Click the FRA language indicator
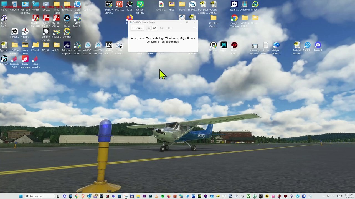This screenshot has height=199, width=355. [x=334, y=196]
